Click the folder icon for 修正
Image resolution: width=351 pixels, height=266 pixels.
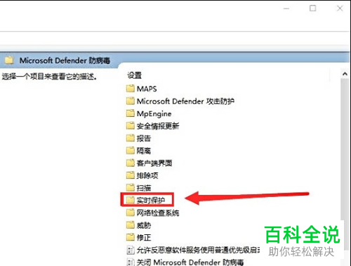click(131, 237)
